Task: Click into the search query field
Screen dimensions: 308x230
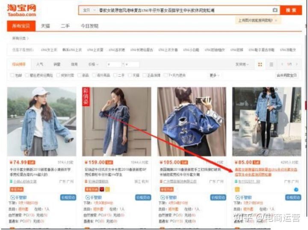Action: pyautogui.click(x=185, y=10)
